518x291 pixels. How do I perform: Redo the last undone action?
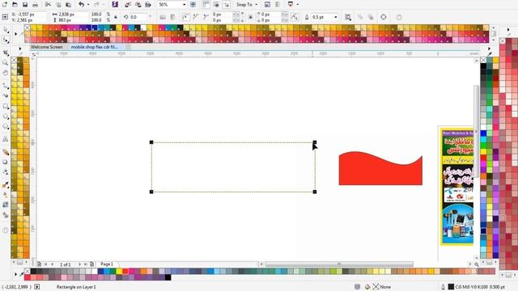point(96,5)
